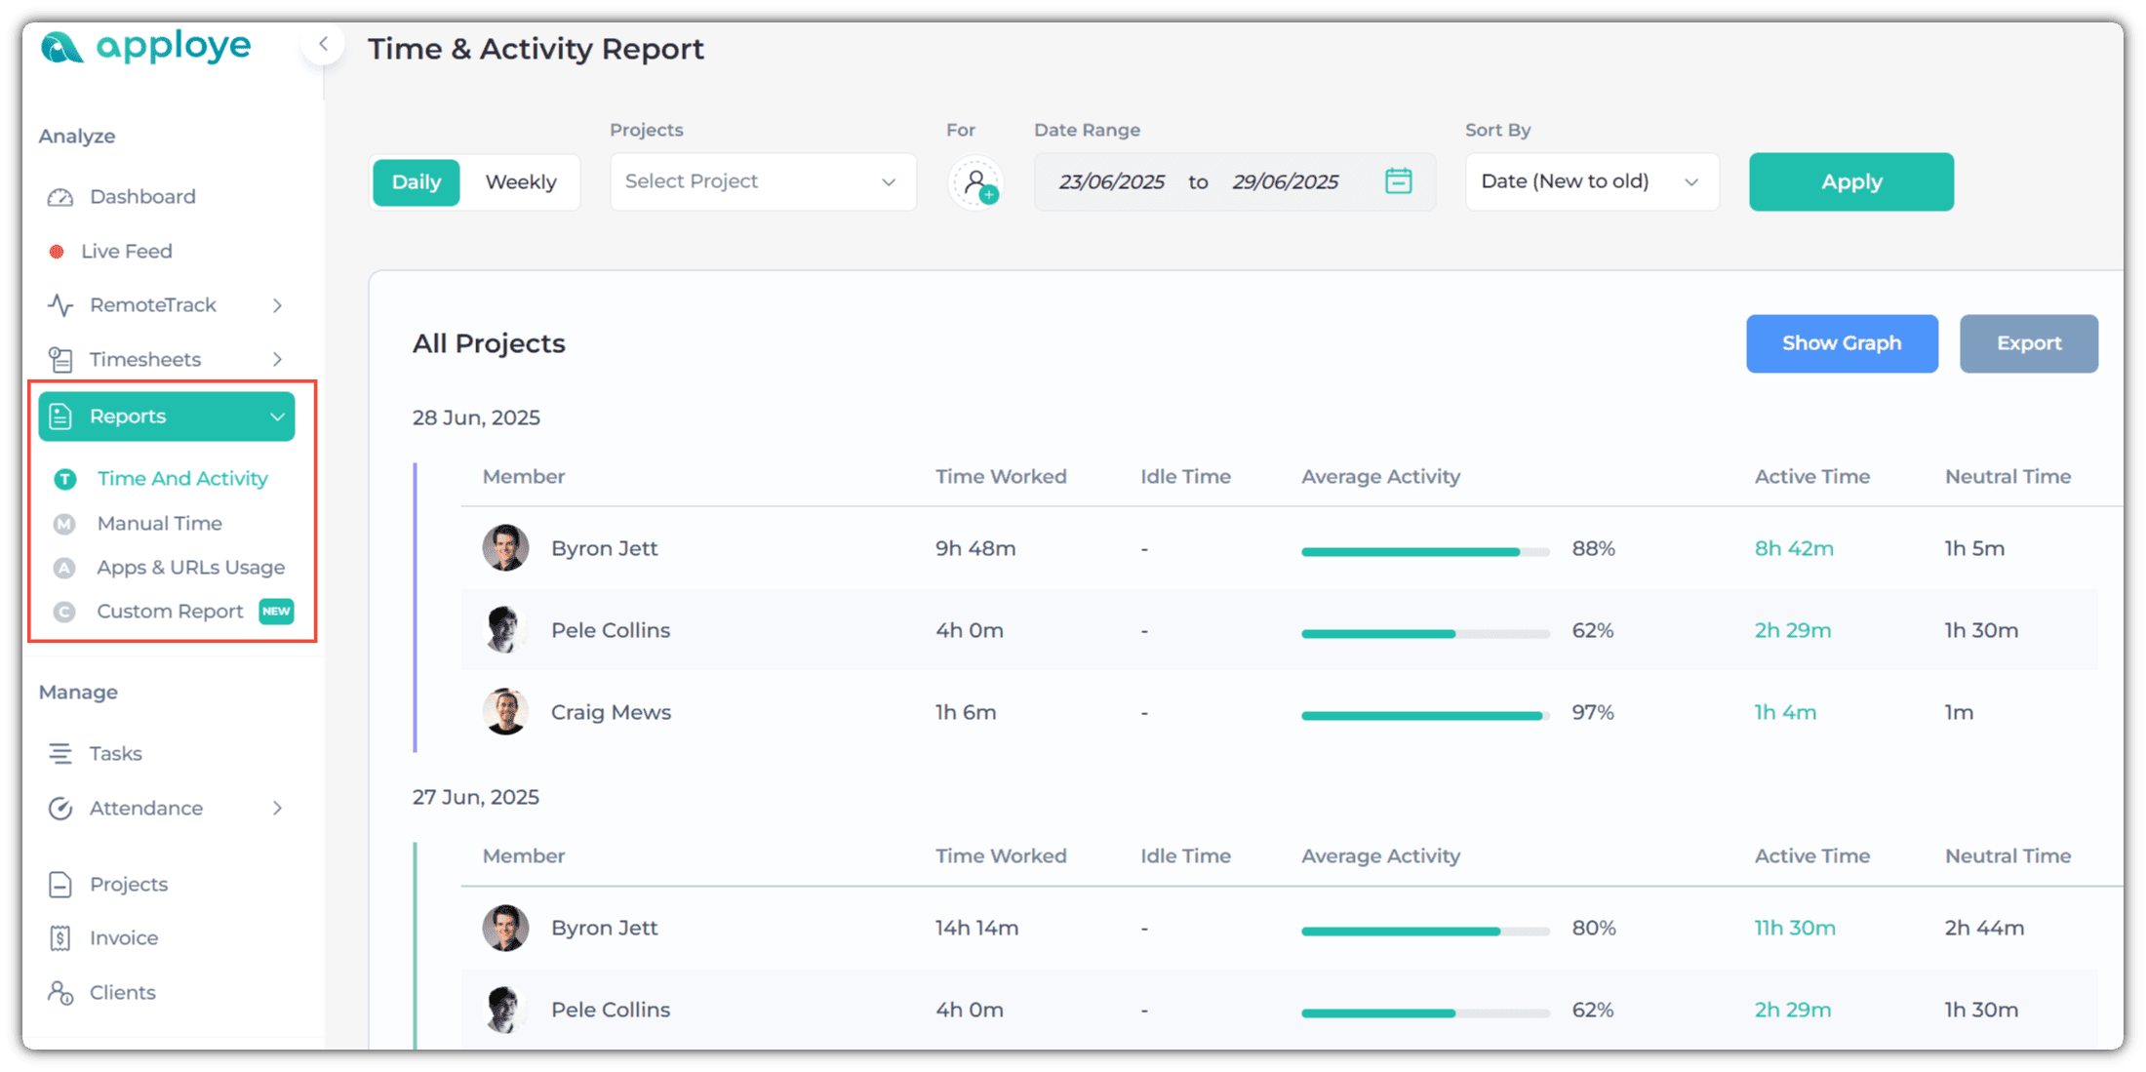Switch report view to Weekly
The image size is (2146, 1072).
[x=521, y=182]
